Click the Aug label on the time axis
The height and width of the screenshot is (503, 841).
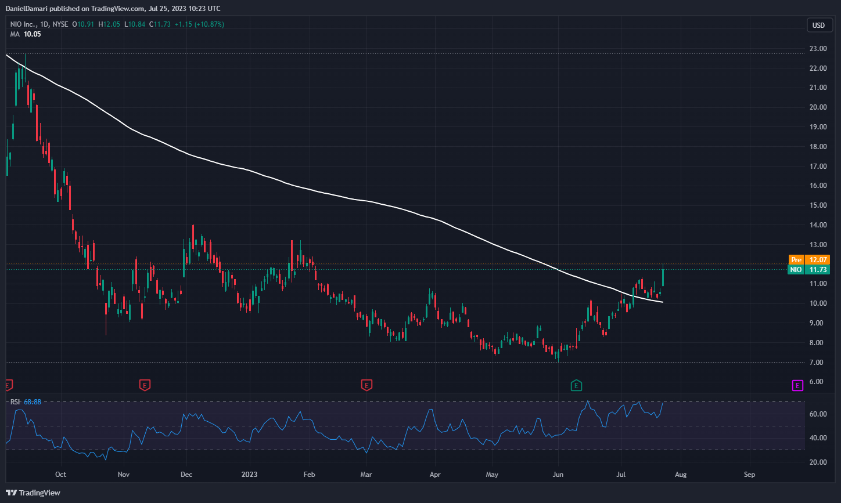pyautogui.click(x=681, y=475)
